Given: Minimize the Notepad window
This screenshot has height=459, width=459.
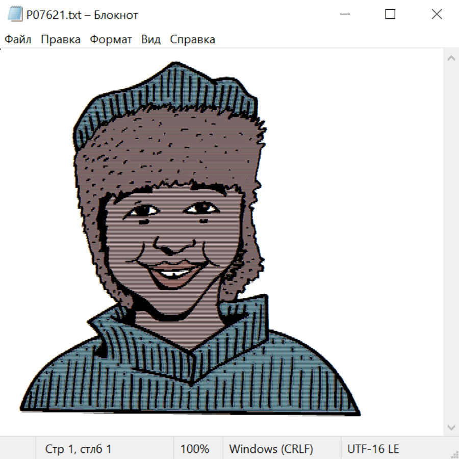Looking at the screenshot, I should point(344,15).
